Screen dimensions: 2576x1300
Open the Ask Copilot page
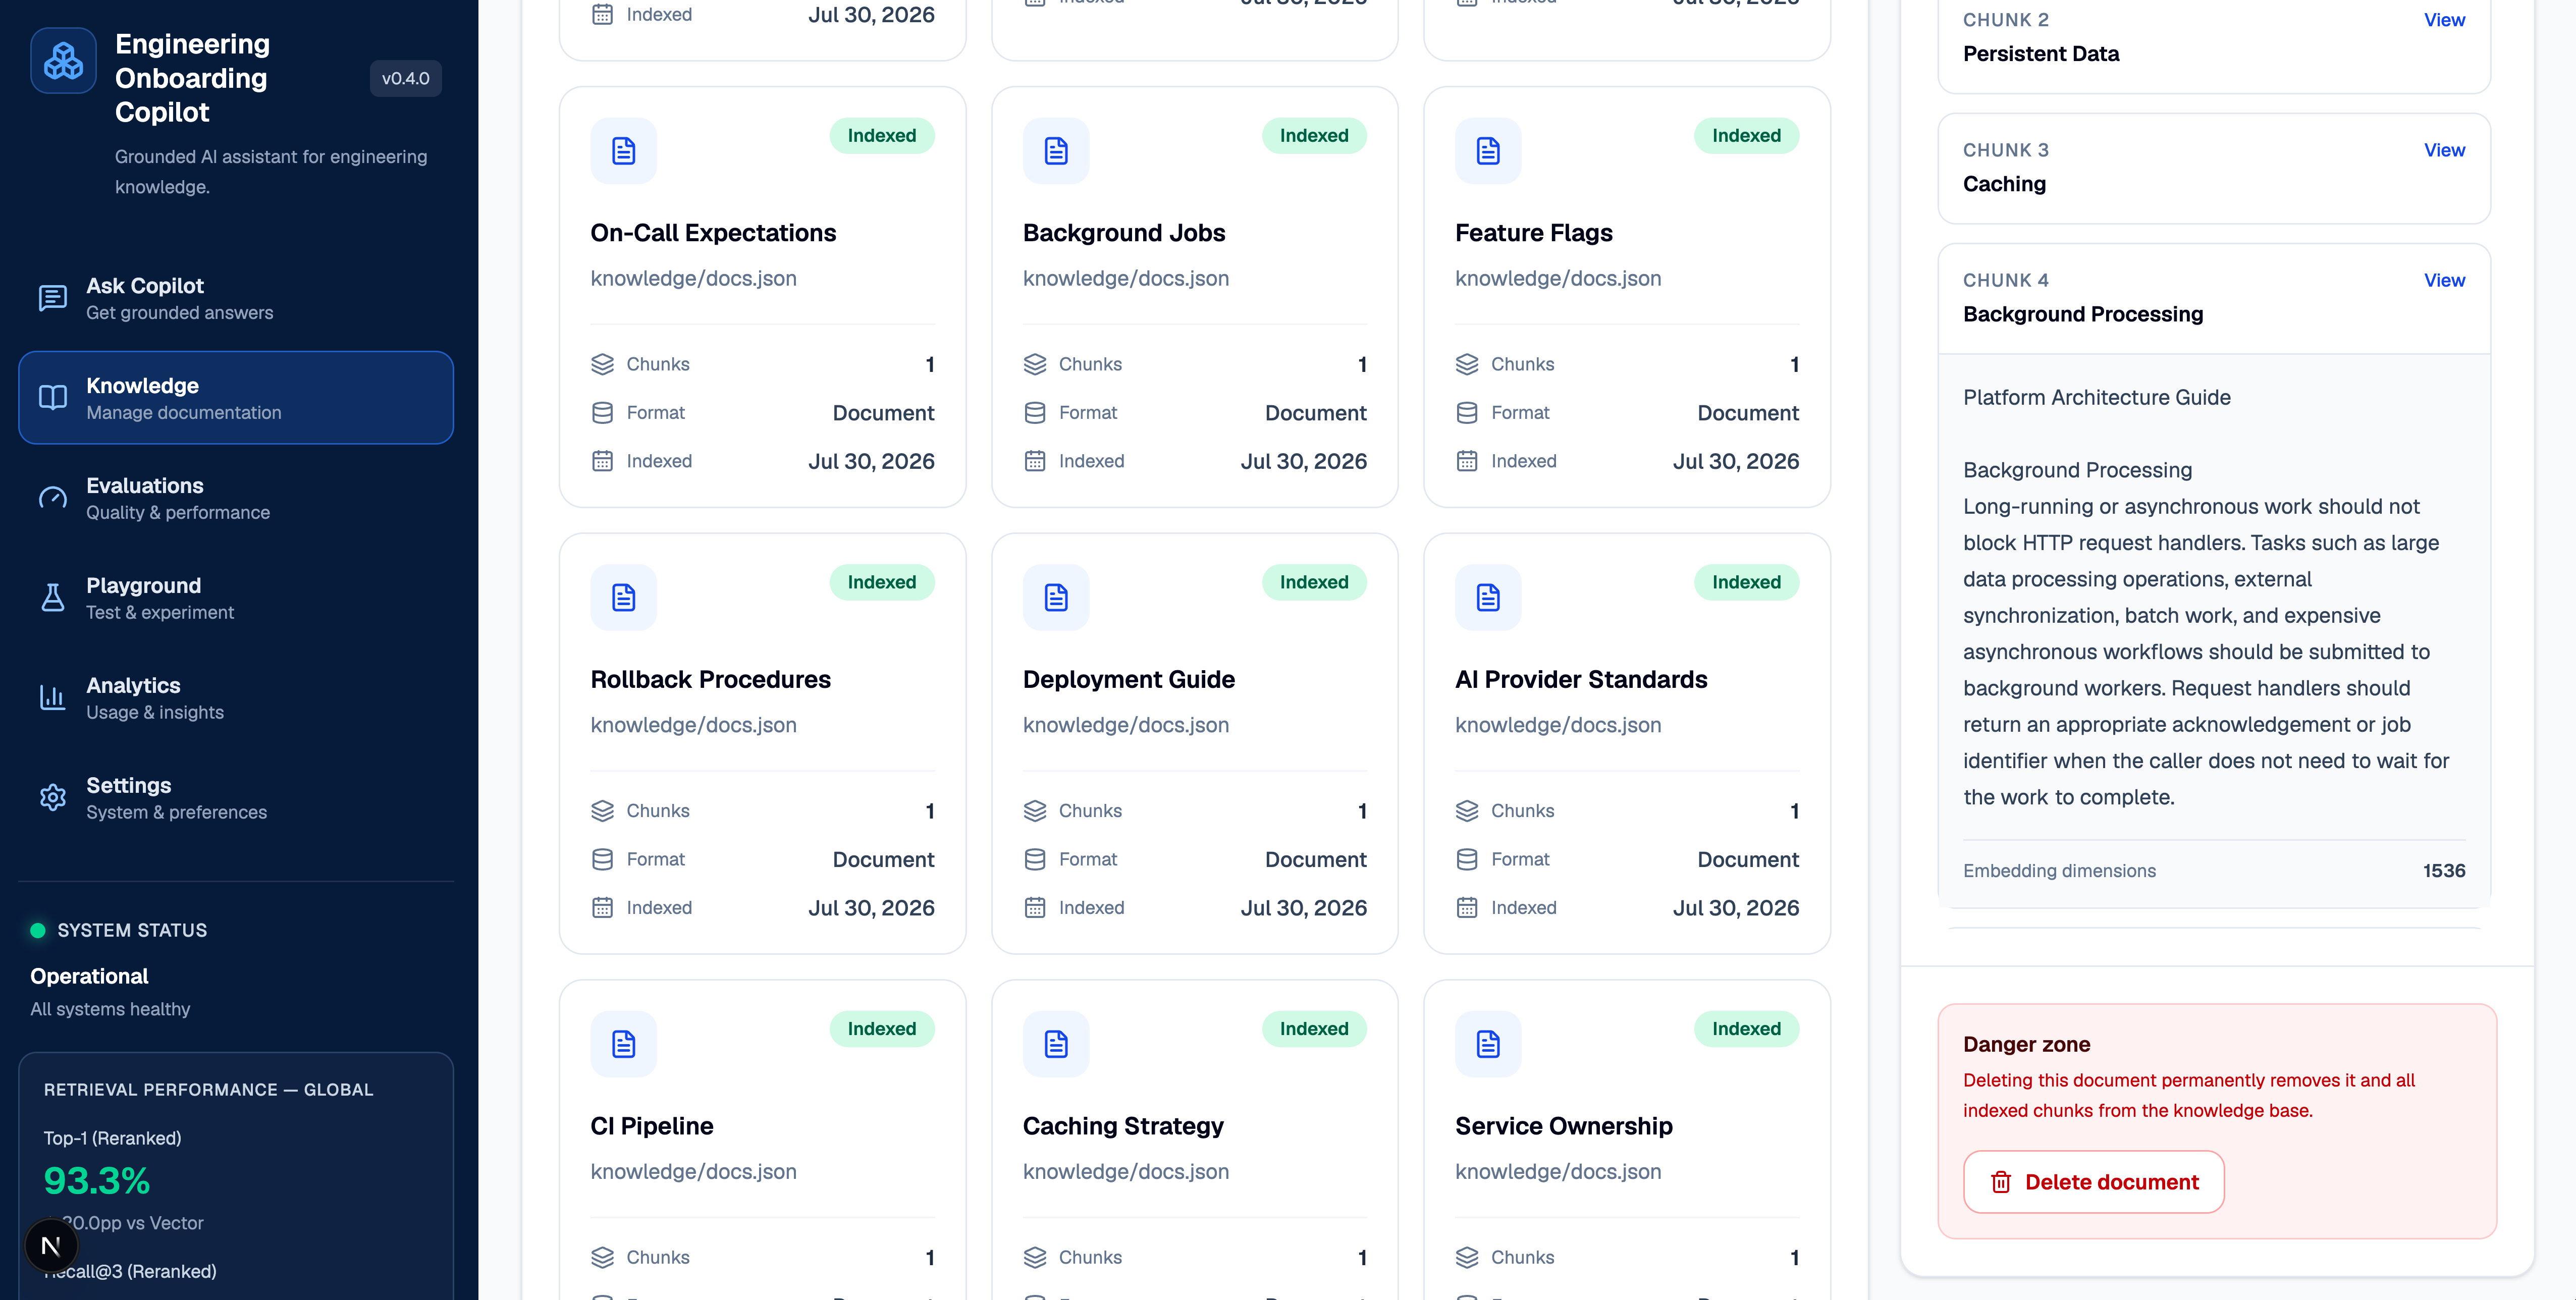pos(236,298)
